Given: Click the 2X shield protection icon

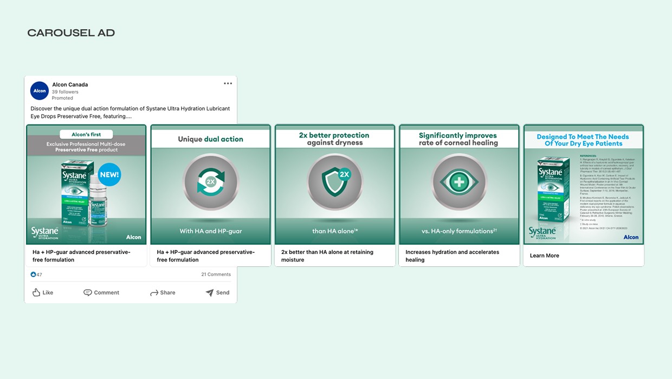Looking at the screenshot, I should point(335,181).
